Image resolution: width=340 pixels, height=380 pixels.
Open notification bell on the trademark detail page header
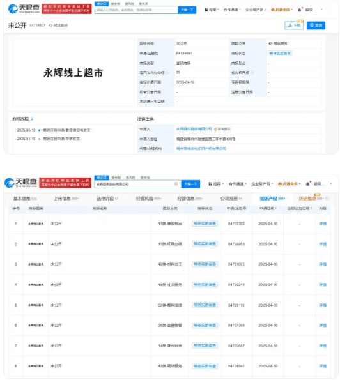pyautogui.click(x=300, y=10)
